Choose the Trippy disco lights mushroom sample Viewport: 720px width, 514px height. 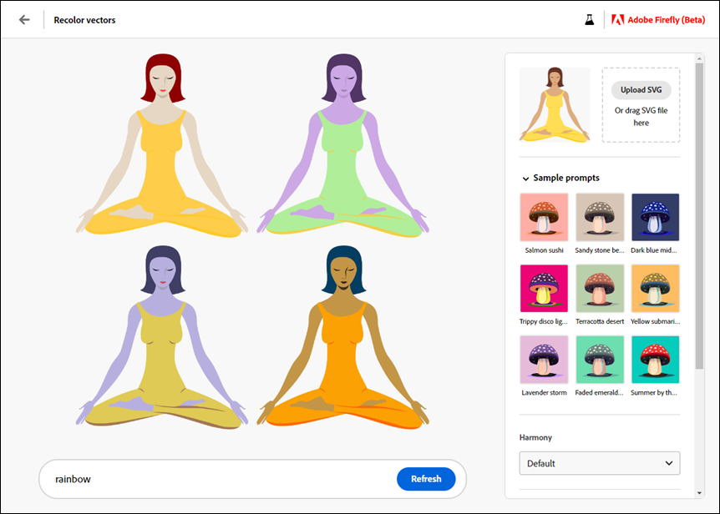[544, 289]
